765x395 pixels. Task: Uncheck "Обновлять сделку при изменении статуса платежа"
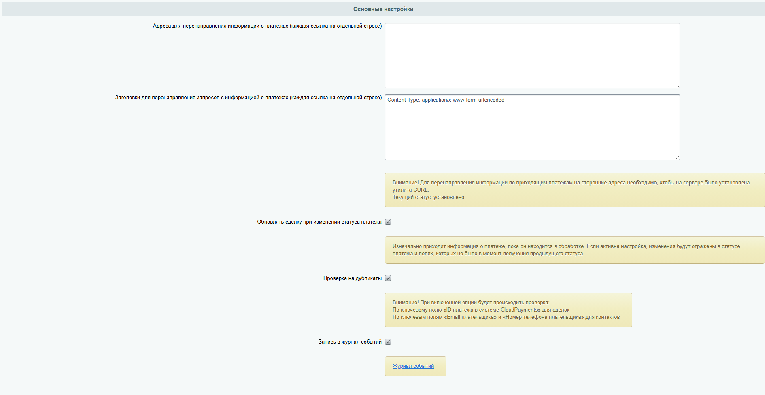388,222
